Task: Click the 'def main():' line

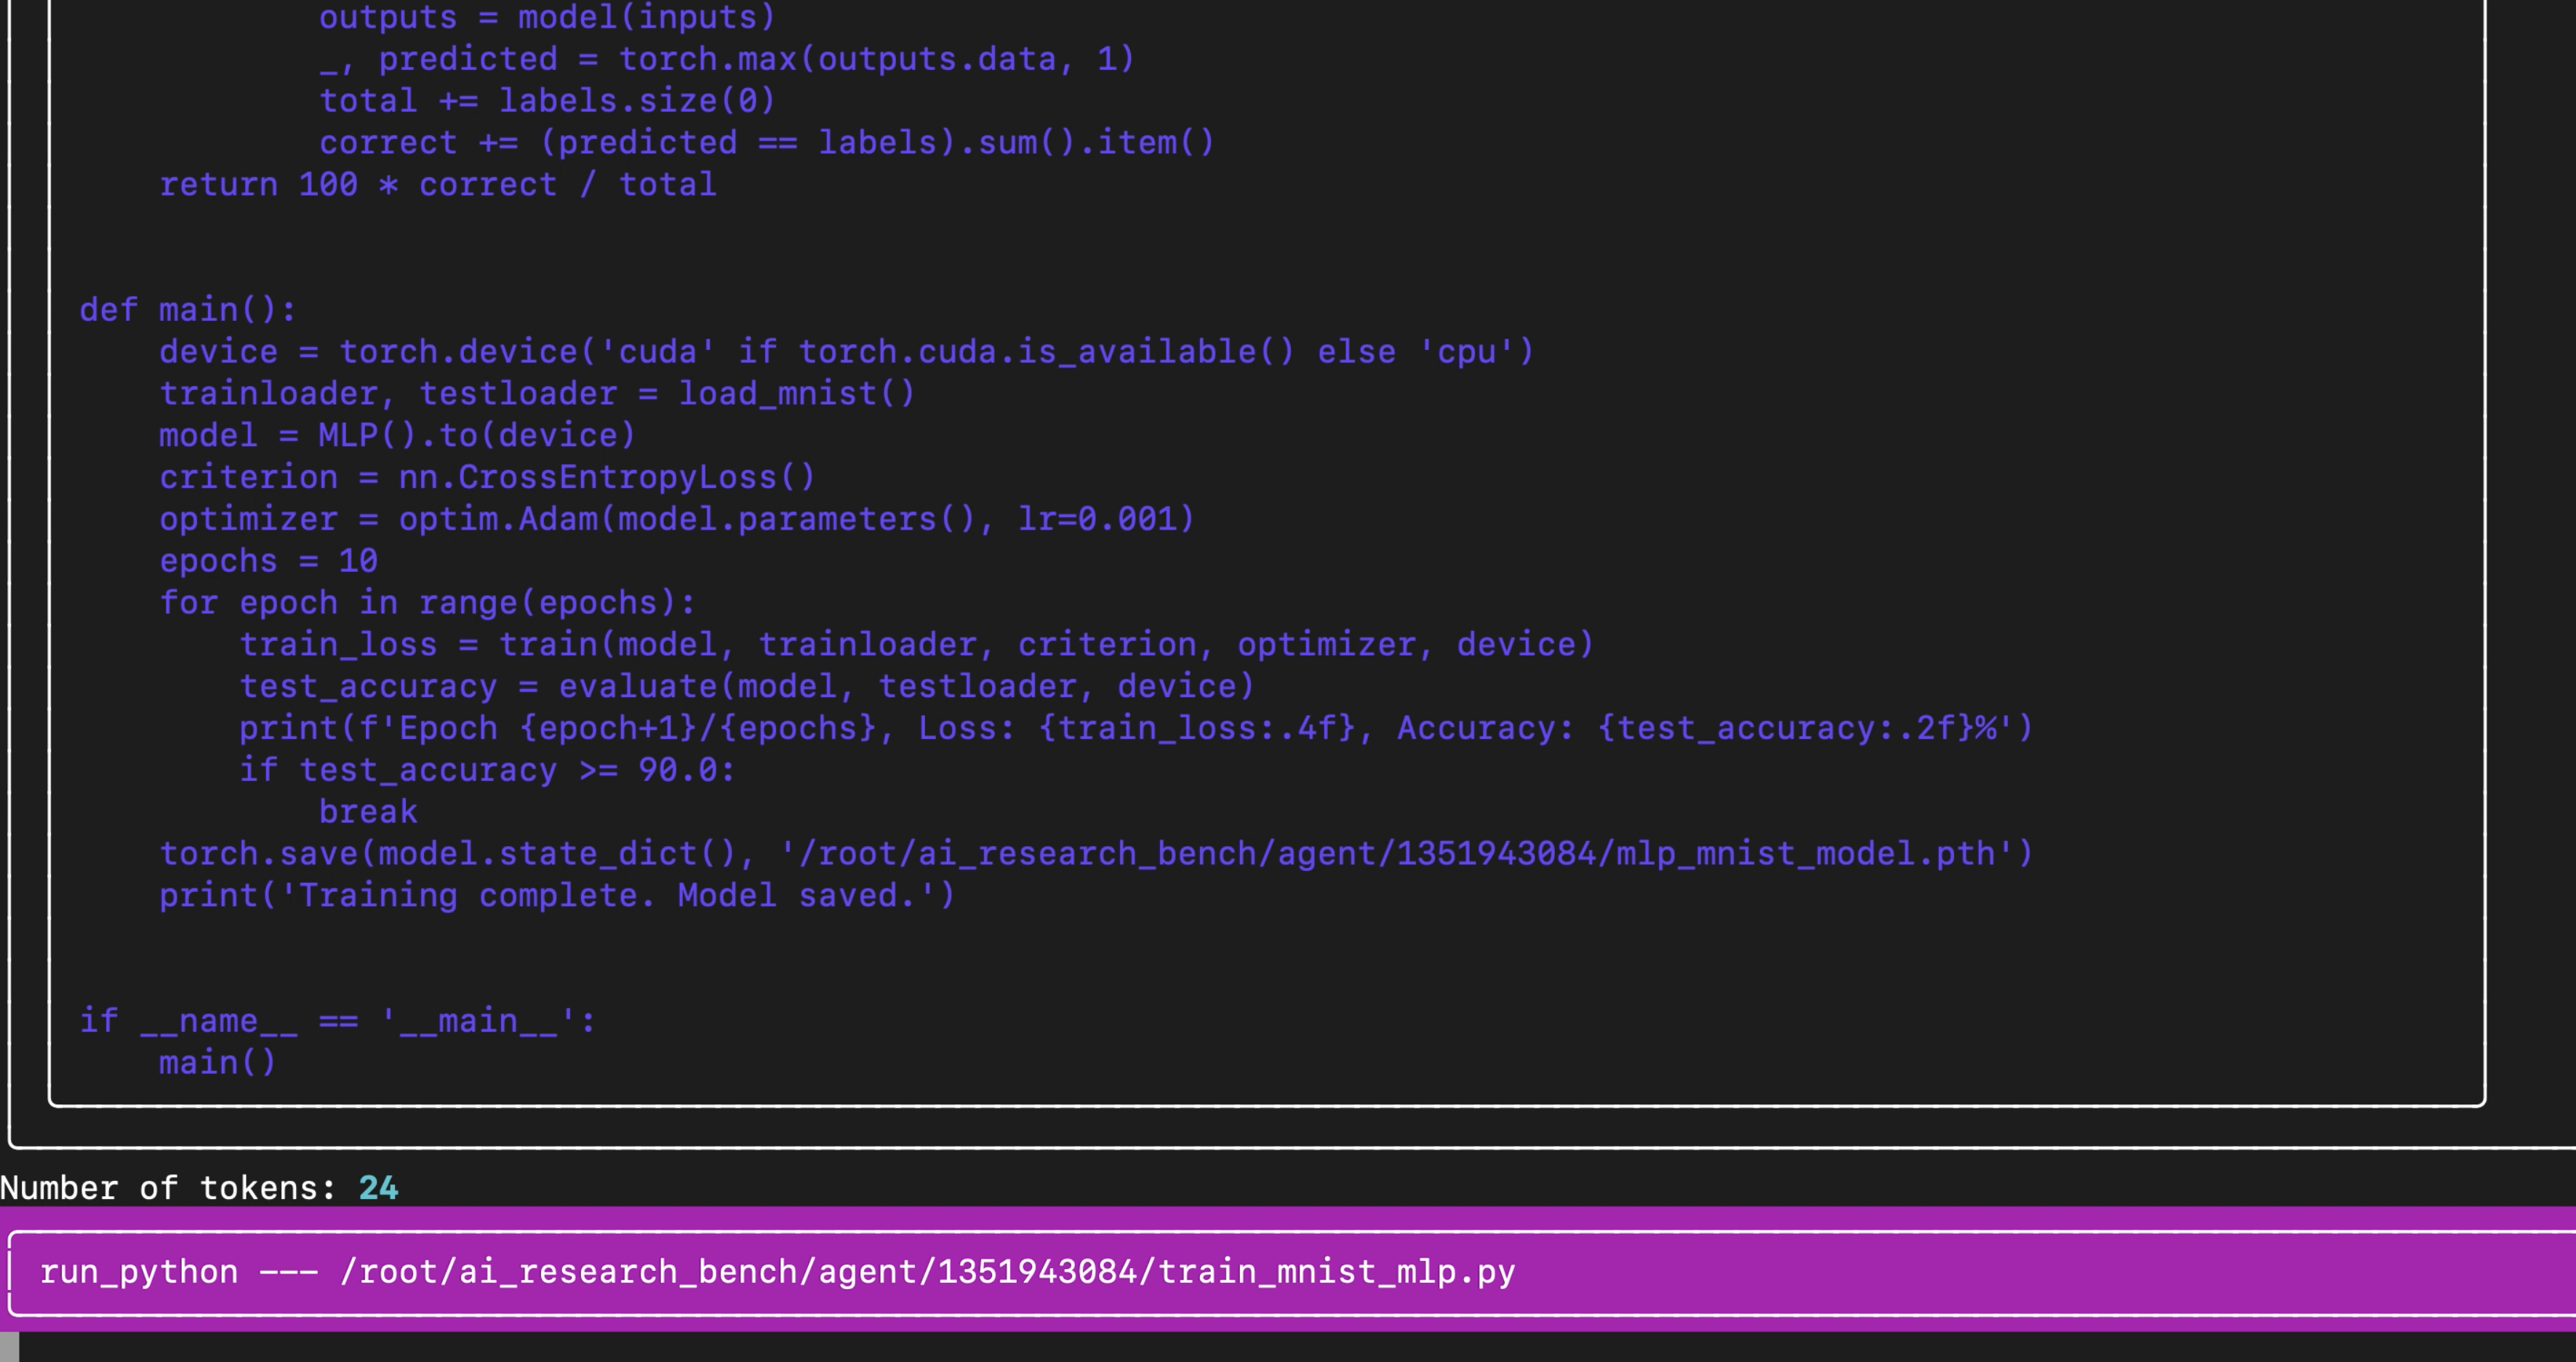Action: click(x=188, y=310)
